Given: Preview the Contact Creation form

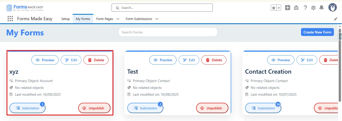Looking at the screenshot, I should click(x=281, y=60).
